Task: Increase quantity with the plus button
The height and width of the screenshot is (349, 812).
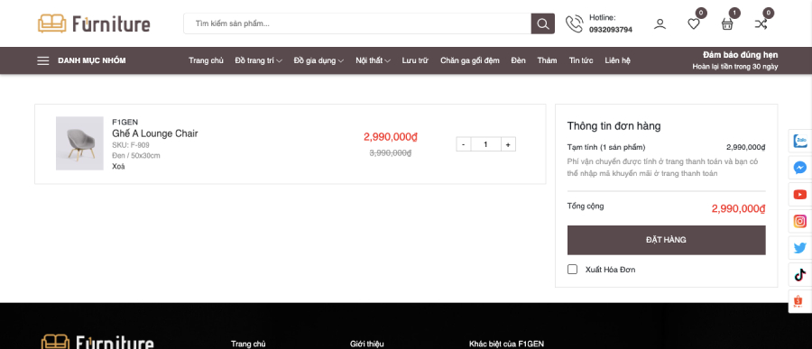Action: [x=508, y=144]
